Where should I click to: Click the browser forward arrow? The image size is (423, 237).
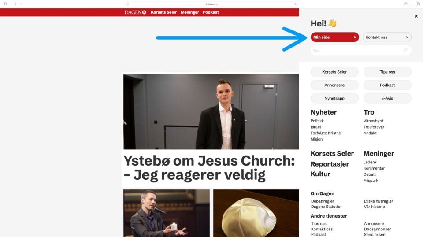[x=21, y=4]
